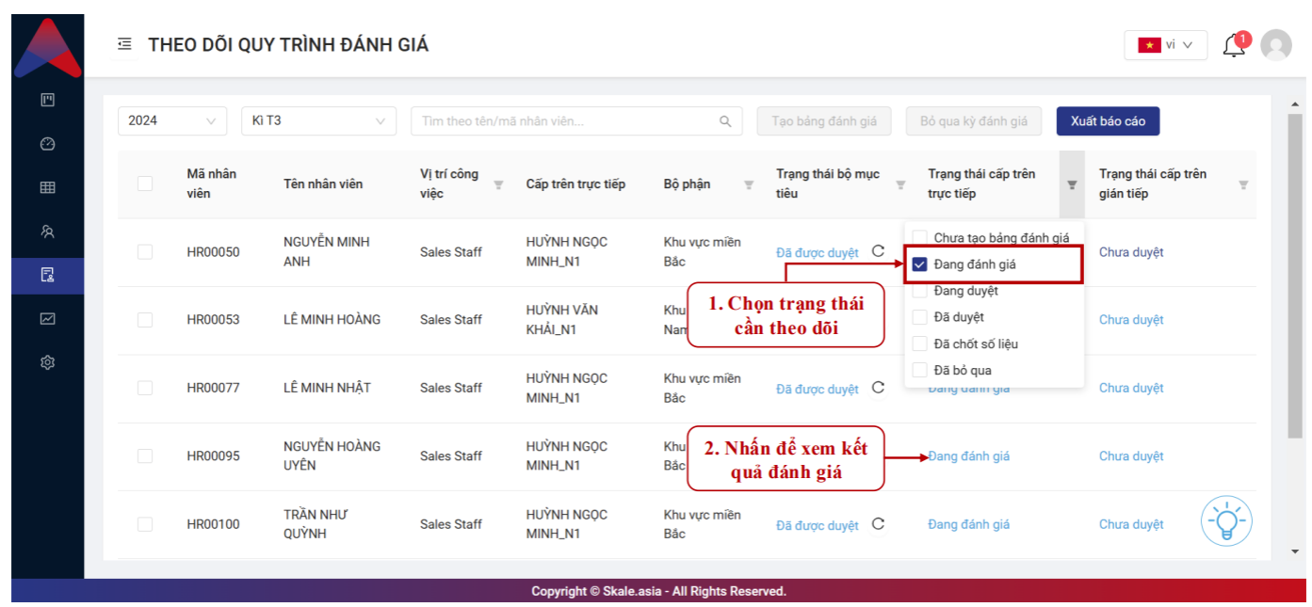
Task: Click the user avatar icon
Action: [1276, 45]
